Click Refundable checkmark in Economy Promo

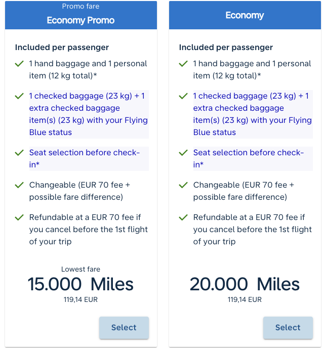[x=20, y=217]
